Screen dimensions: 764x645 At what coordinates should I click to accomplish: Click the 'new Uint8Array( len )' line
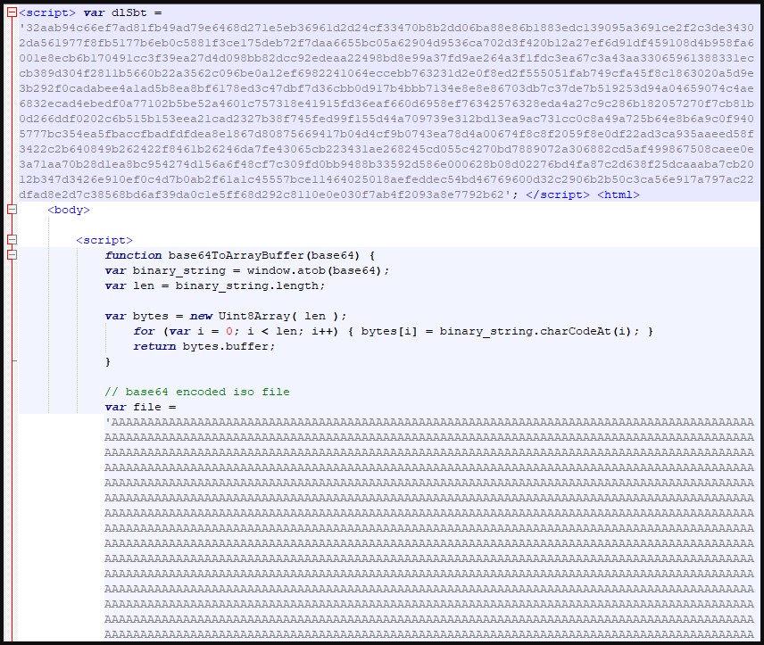226,316
